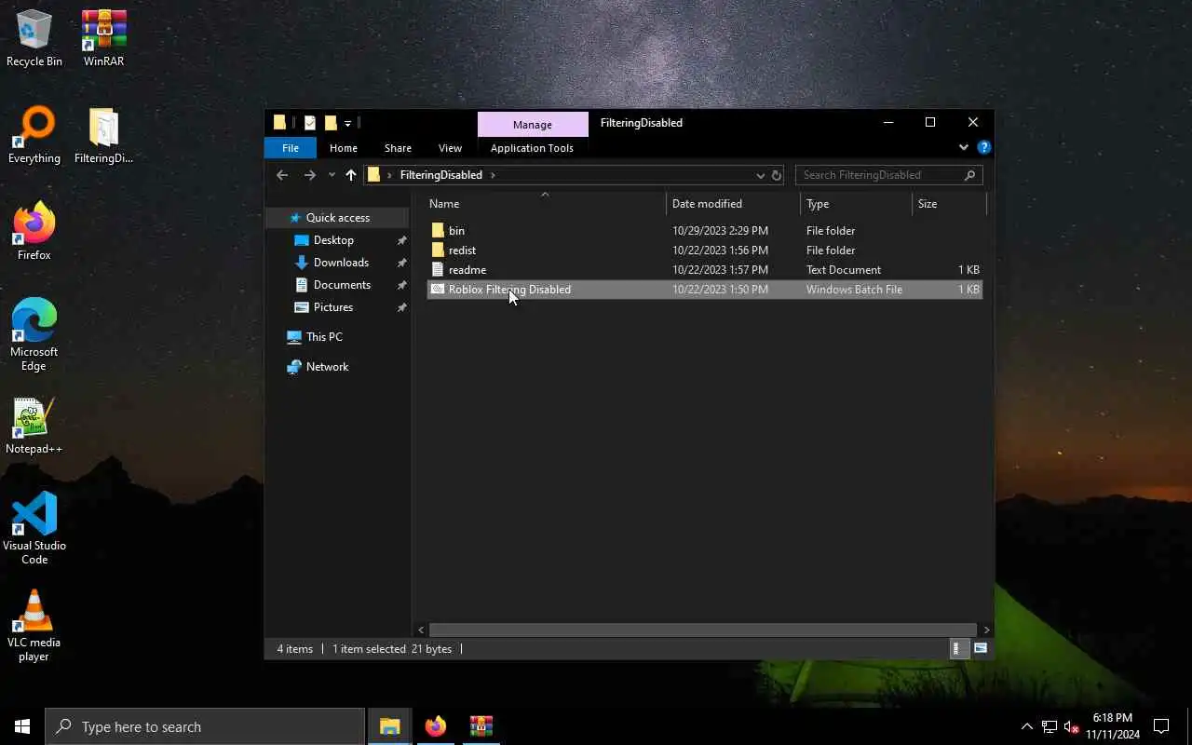Open the Share ribbon tab
Image resolution: width=1192 pixels, height=745 pixels.
tap(398, 148)
